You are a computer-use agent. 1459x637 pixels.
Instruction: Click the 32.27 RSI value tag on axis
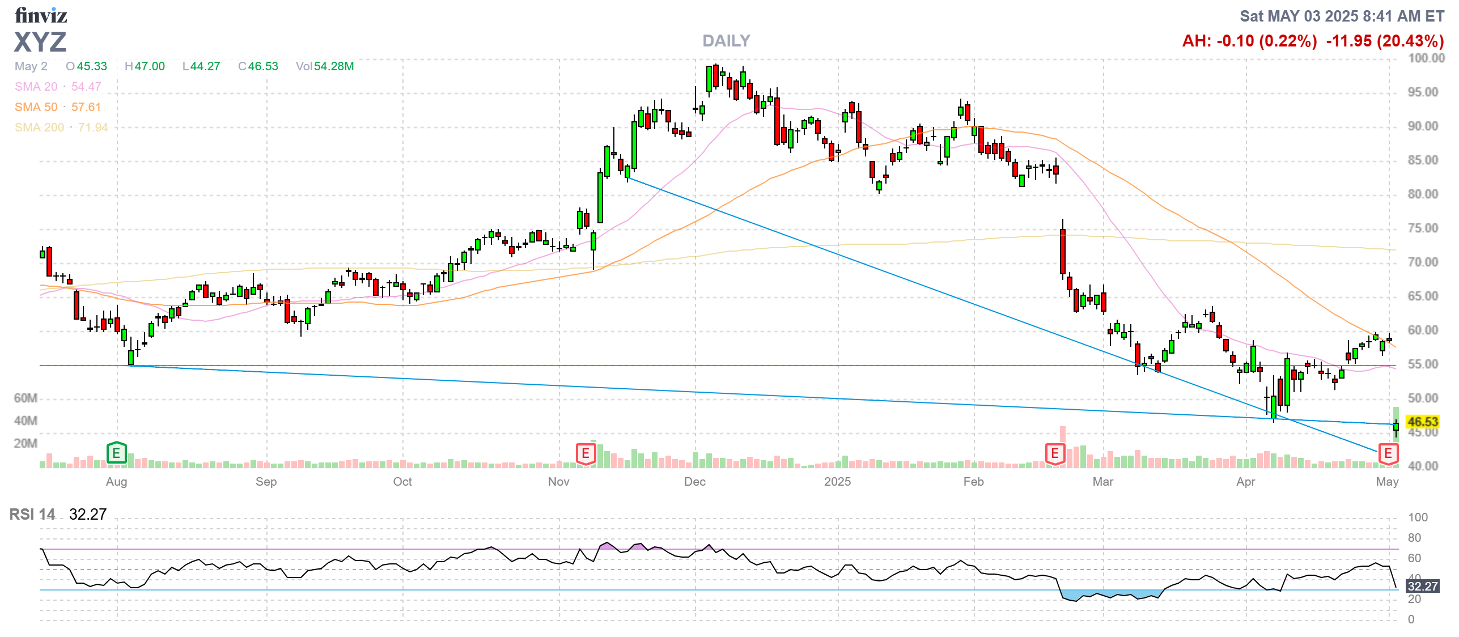pos(1423,586)
